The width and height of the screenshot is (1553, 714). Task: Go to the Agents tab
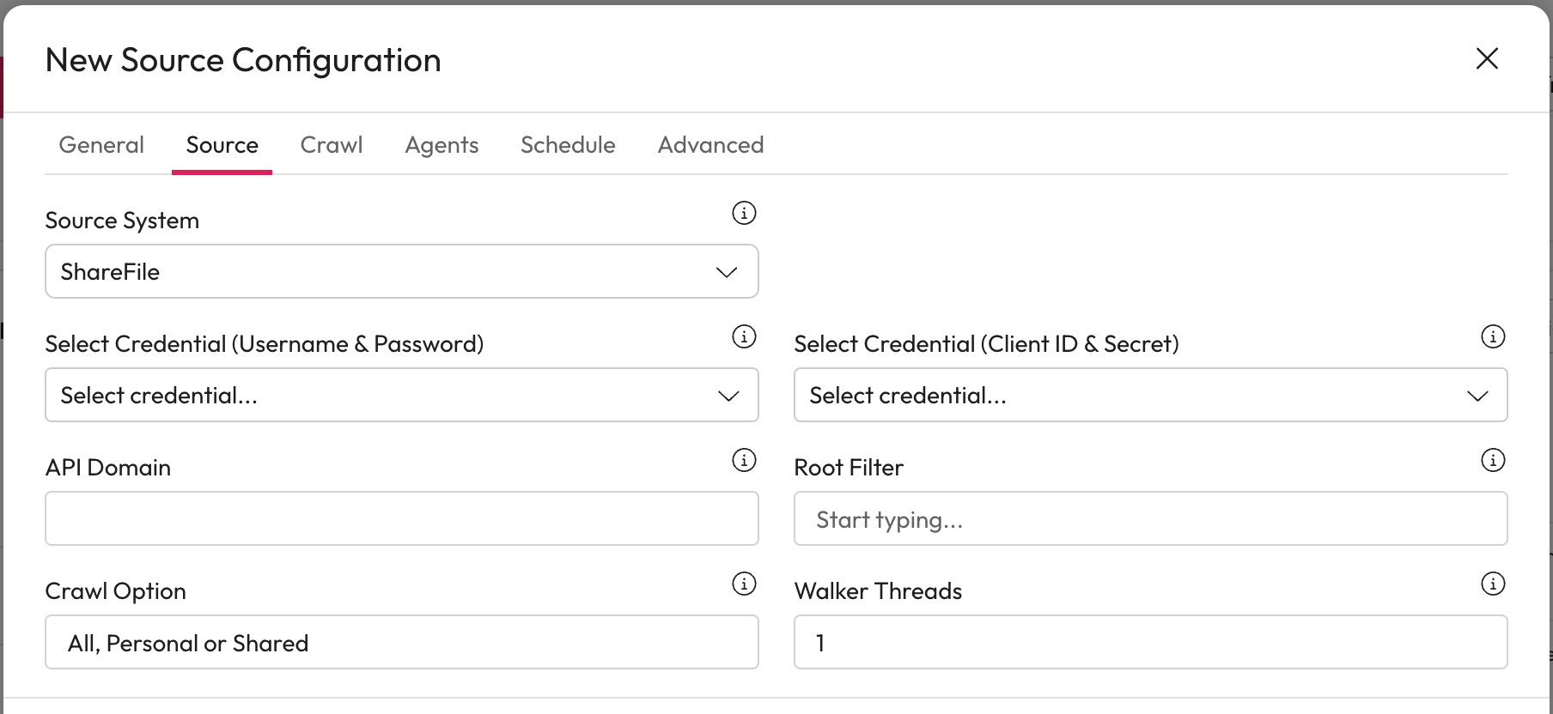point(442,145)
